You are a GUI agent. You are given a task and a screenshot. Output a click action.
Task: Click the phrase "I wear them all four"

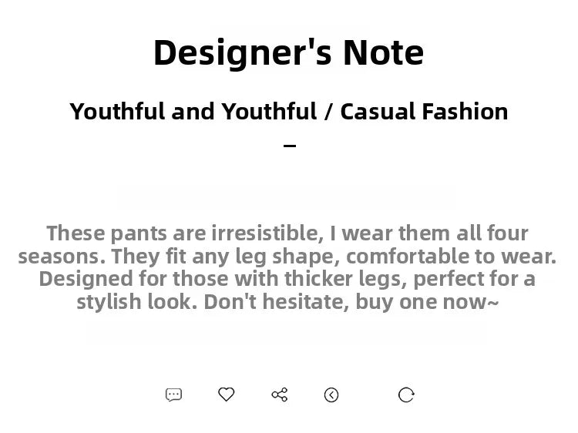coord(429,233)
